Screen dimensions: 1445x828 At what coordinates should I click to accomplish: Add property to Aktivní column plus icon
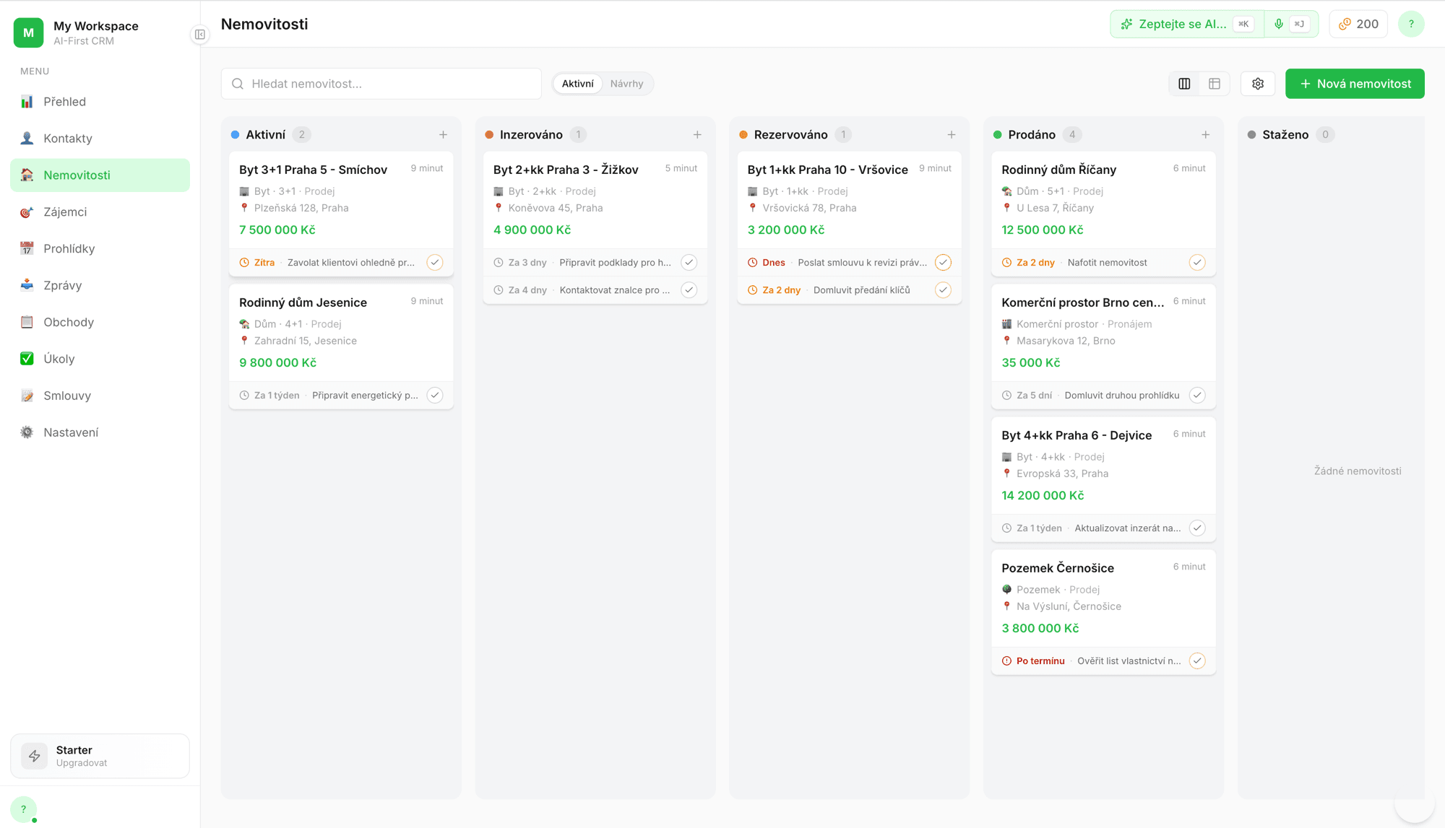(x=444, y=135)
